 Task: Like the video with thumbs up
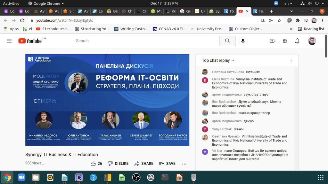tap(93, 164)
